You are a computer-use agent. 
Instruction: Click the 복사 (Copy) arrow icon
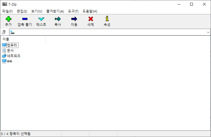point(58,19)
